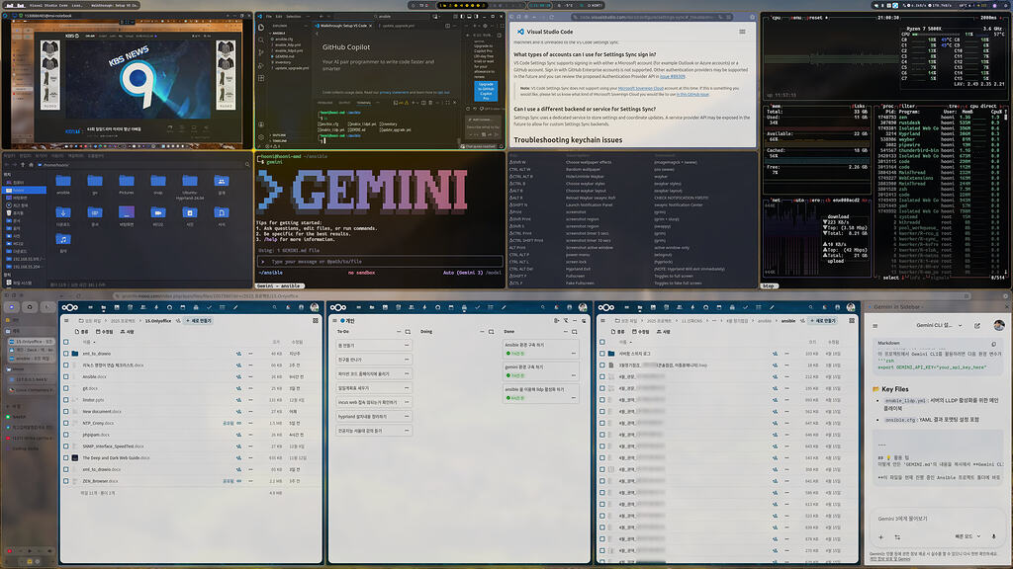Switch to the update_upgrade.yml editor tab
Viewport: 1013px width, 569px height.
coord(400,24)
